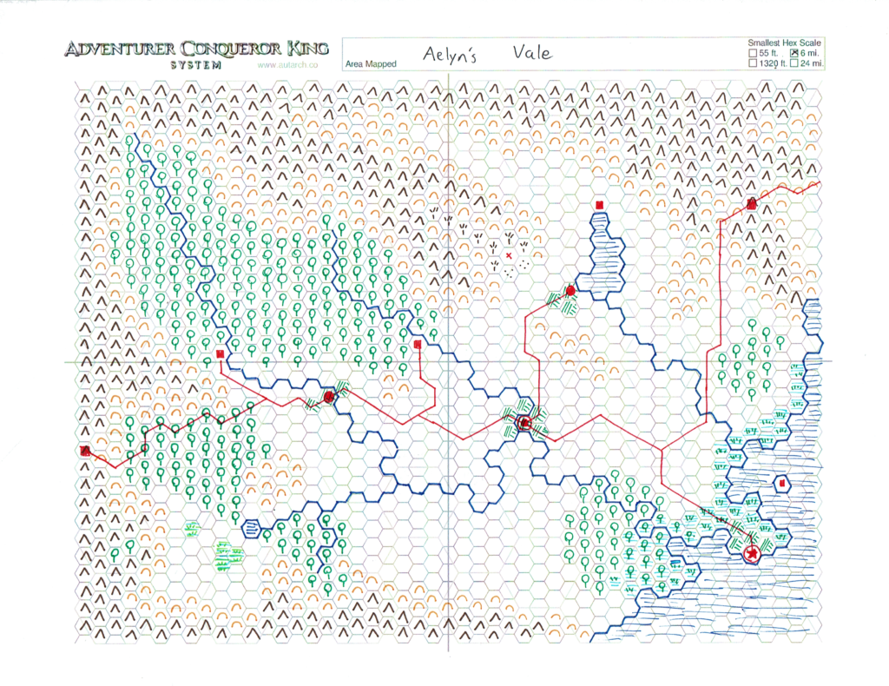Image resolution: width=889 pixels, height=686 pixels.
Task: Click red square marker north of the lake
Action: click(x=599, y=206)
